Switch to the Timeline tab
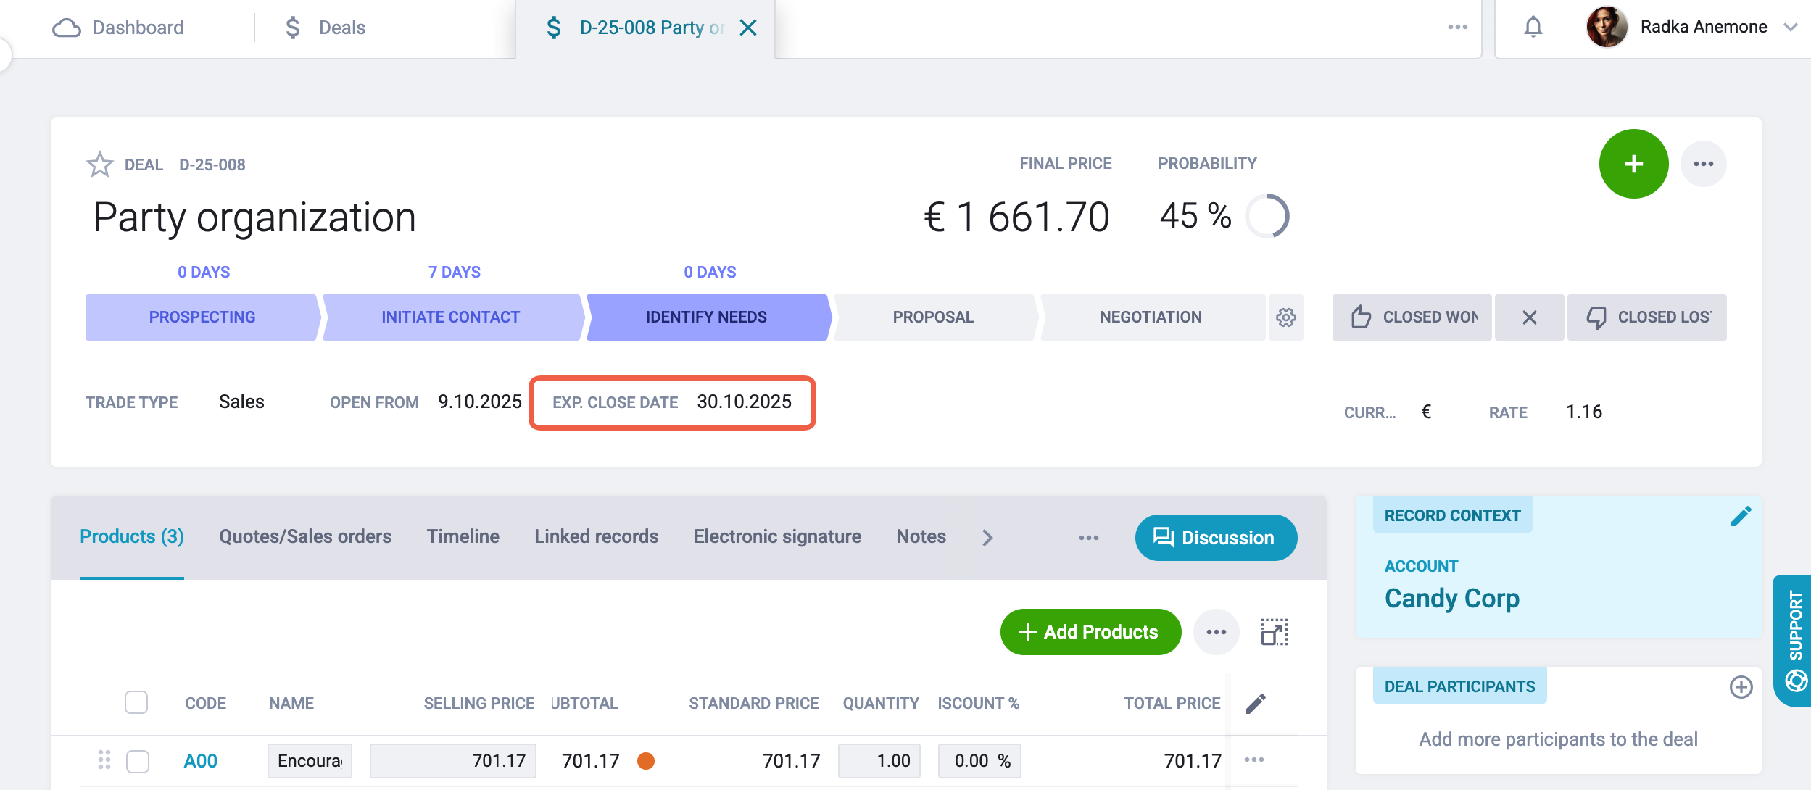 point(463,536)
